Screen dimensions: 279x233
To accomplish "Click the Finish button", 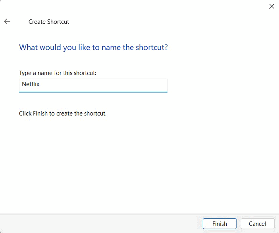I will (219, 223).
